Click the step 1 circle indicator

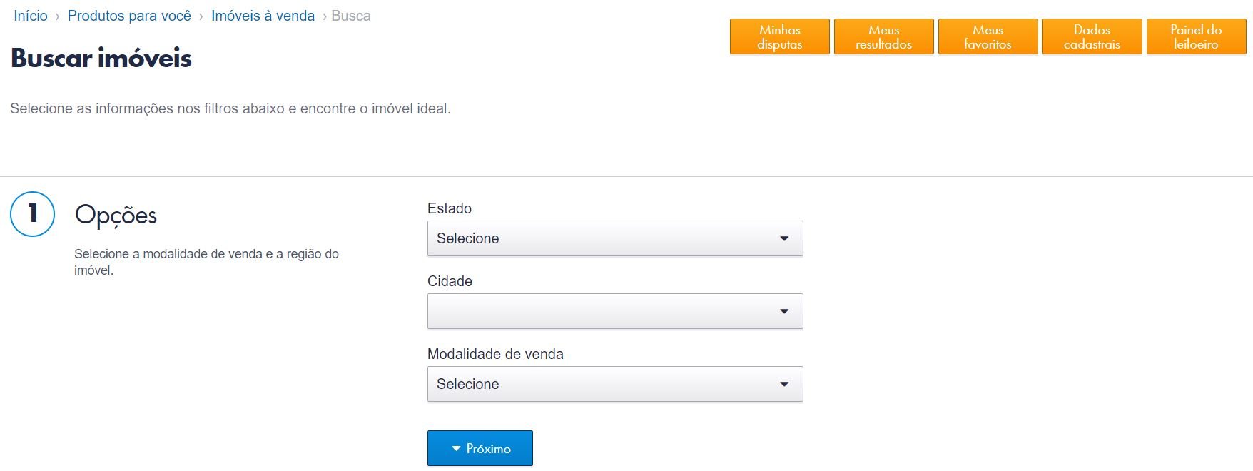coord(31,214)
